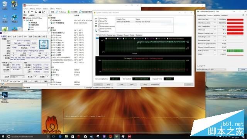Switch to the Statistics tab
Screen dimensions: 247x139
click(139, 35)
